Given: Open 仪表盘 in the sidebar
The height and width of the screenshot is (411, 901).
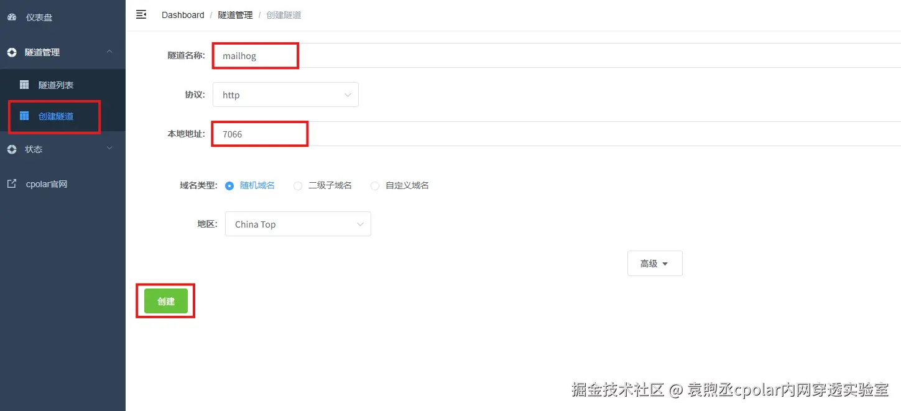Looking at the screenshot, I should pyautogui.click(x=63, y=17).
